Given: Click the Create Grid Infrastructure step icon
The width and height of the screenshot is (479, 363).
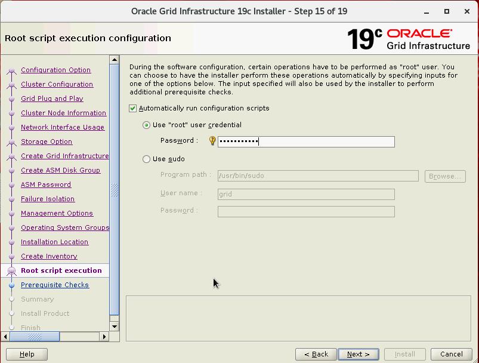Looking at the screenshot, I should click(11, 156).
